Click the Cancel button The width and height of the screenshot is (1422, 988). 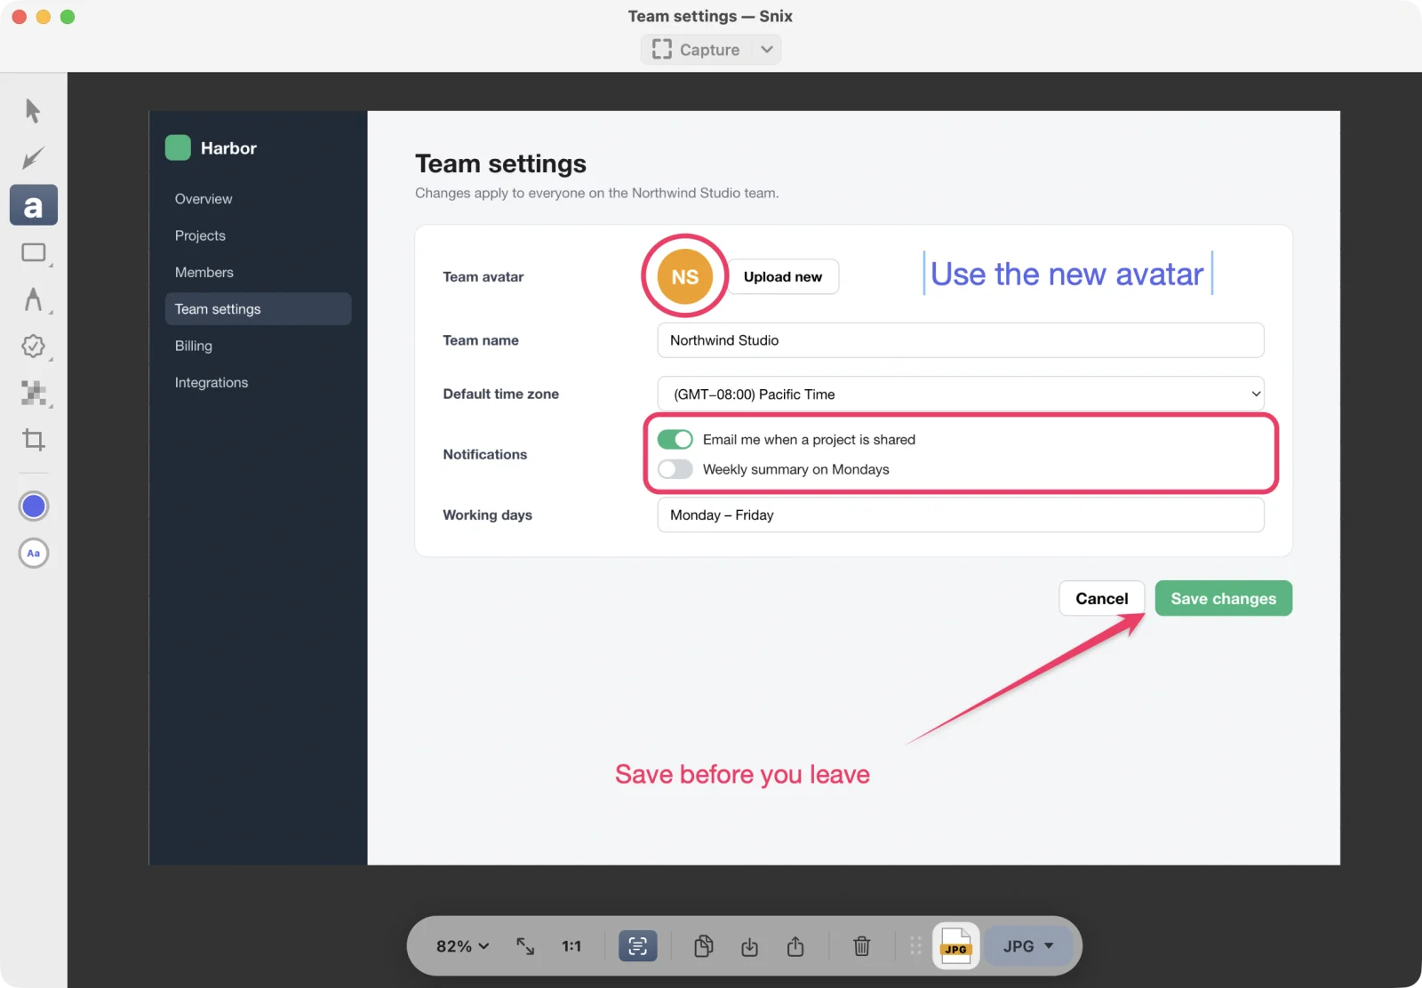click(1102, 598)
